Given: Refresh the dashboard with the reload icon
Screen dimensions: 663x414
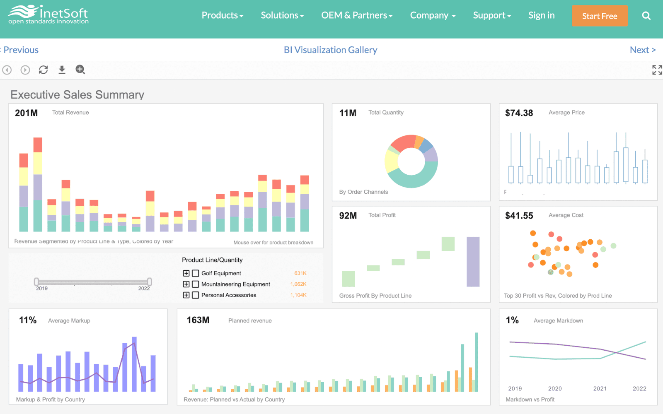Looking at the screenshot, I should 44,70.
